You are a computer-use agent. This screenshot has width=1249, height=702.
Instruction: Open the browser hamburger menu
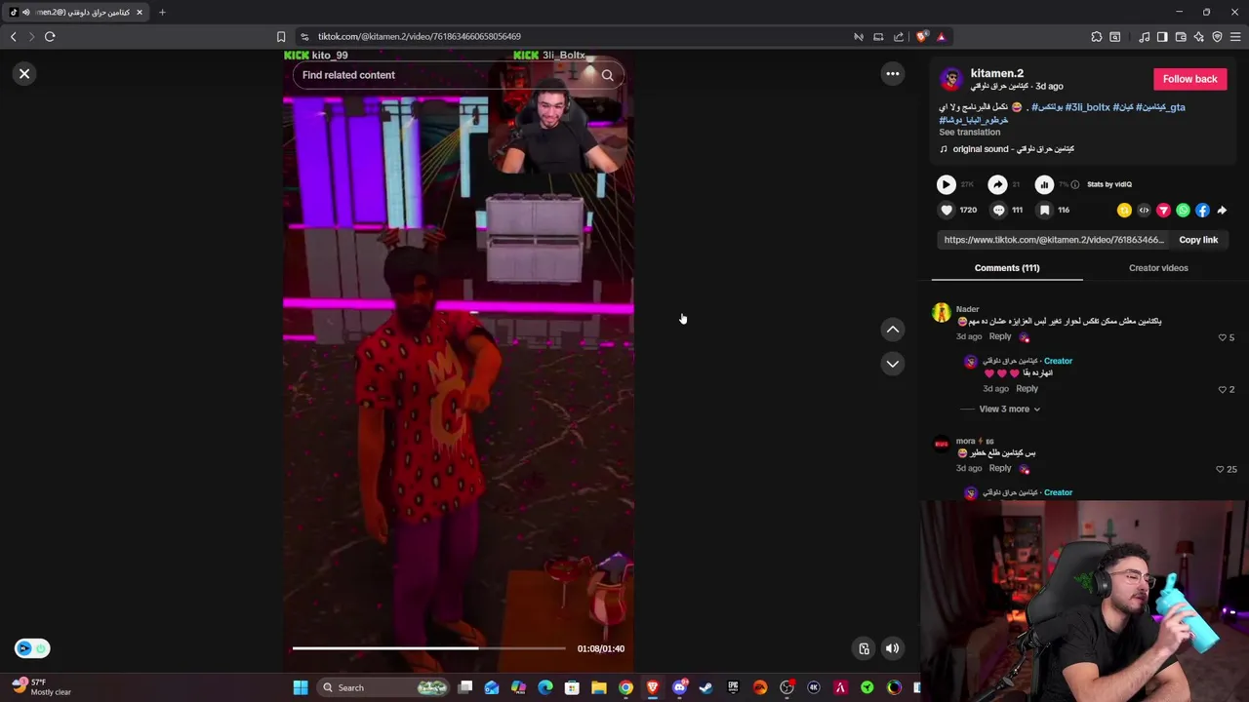click(1235, 37)
